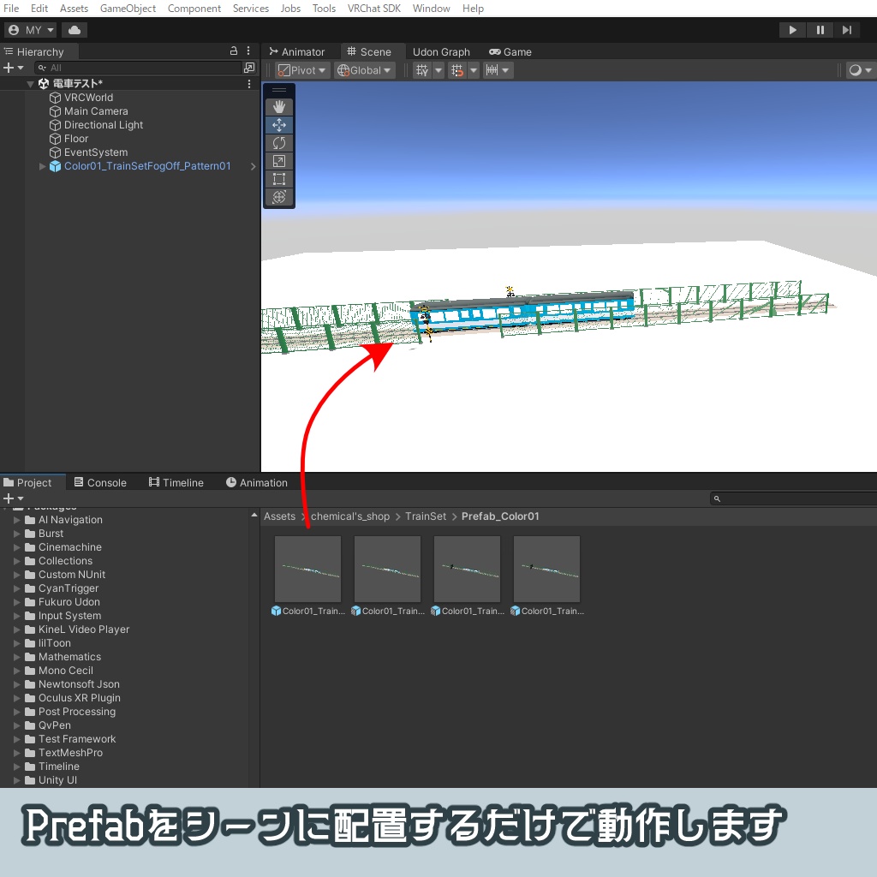The image size is (877, 877).
Task: Select the Hand view tool
Action: [279, 106]
